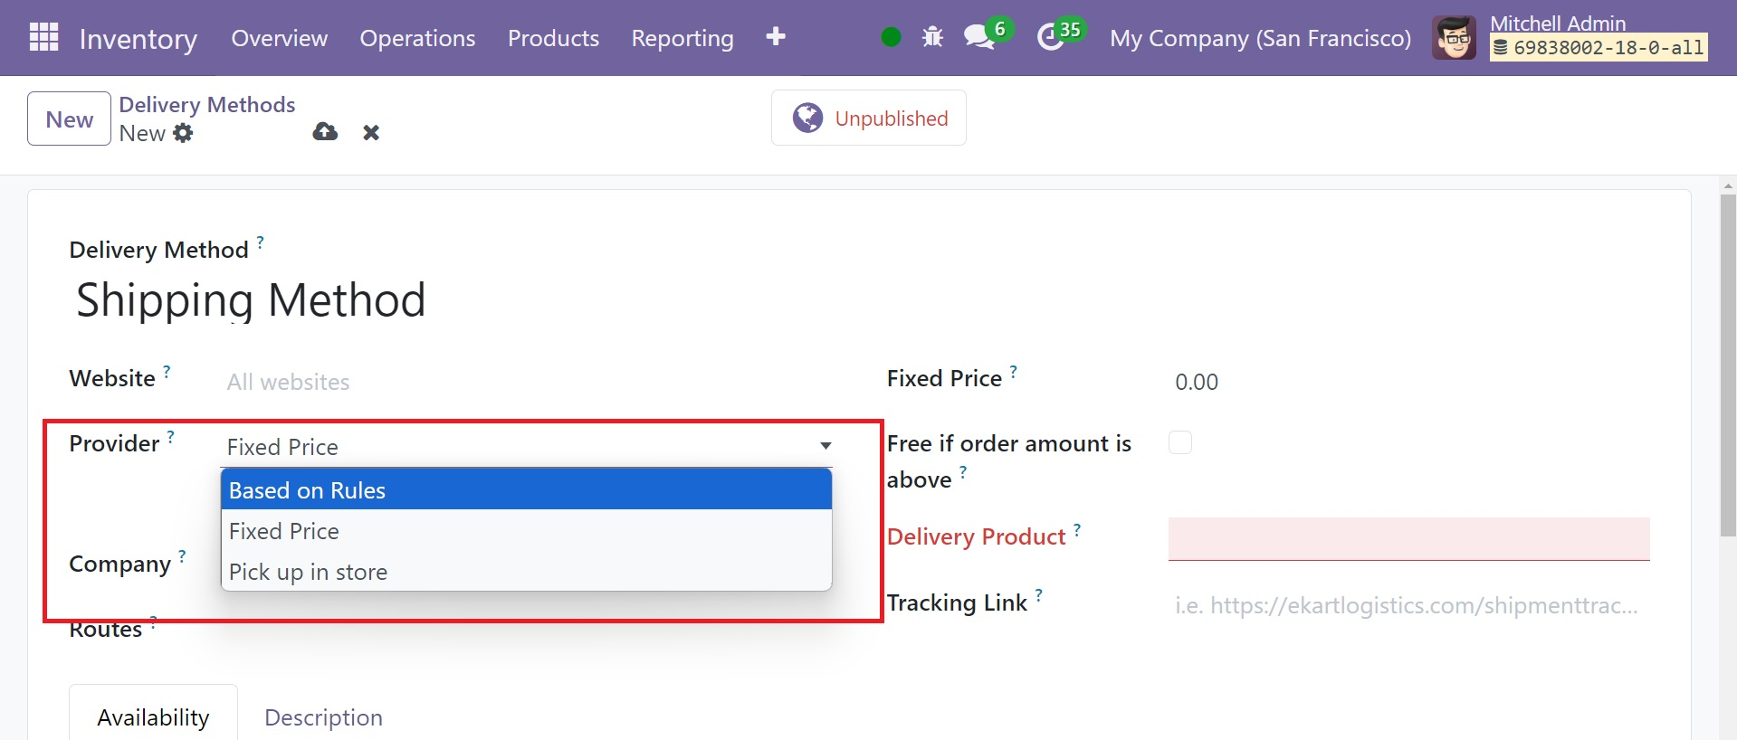Show help tooltip for Tracking Link
This screenshot has width=1737, height=740.
pos(1039,594)
